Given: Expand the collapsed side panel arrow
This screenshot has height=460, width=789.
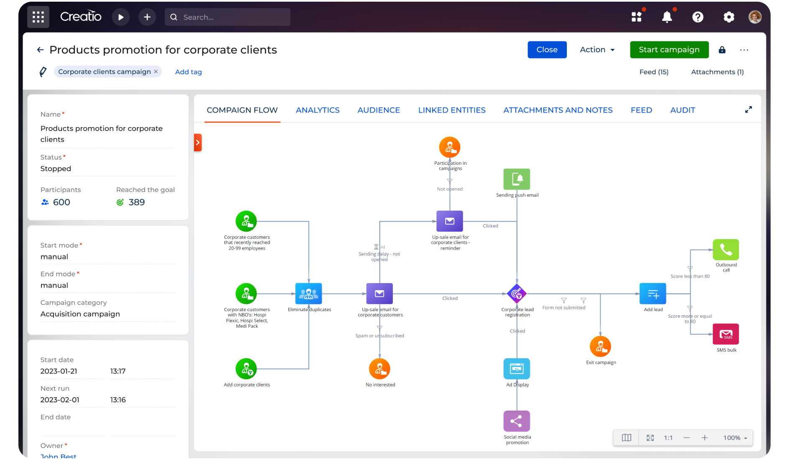Looking at the screenshot, I should (198, 143).
